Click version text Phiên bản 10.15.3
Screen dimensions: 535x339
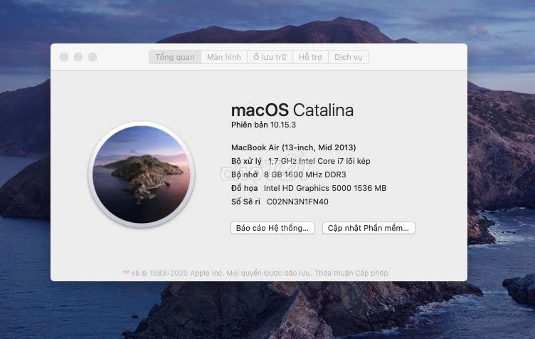(263, 125)
